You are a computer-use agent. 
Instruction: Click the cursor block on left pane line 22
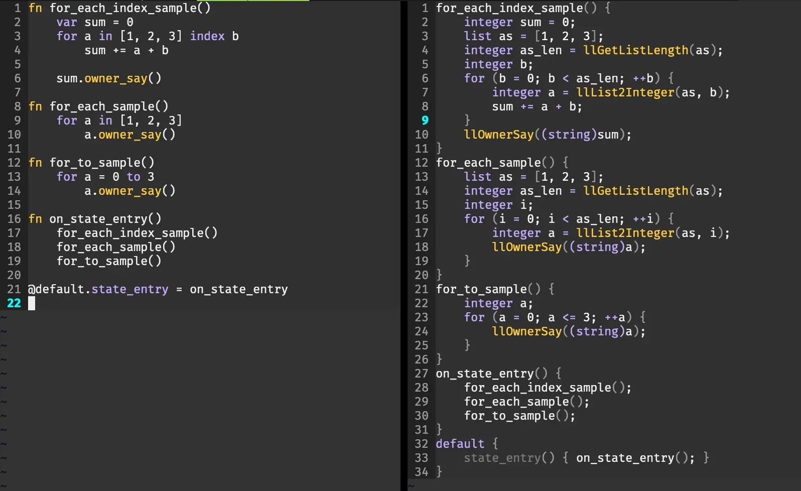pos(32,303)
